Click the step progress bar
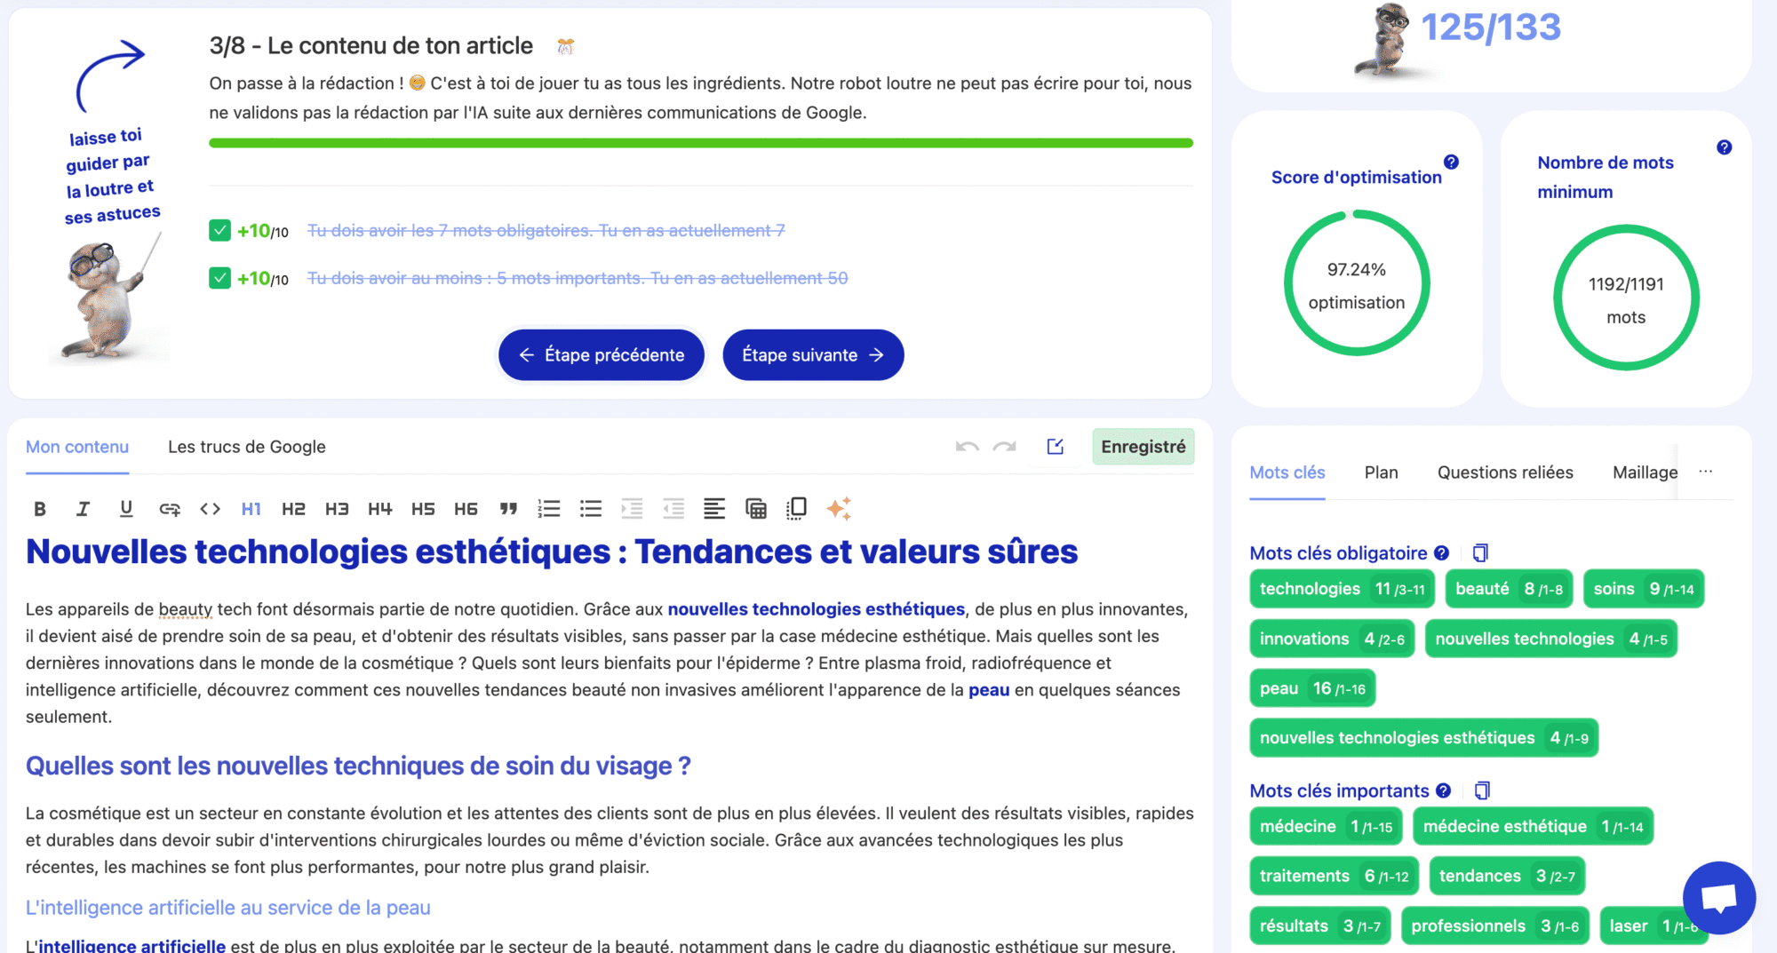This screenshot has height=953, width=1777. coord(701,143)
